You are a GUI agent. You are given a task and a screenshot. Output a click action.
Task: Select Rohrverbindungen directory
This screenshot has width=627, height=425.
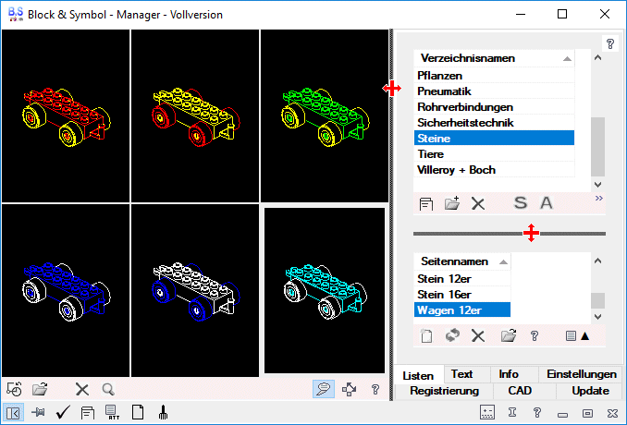[494, 107]
